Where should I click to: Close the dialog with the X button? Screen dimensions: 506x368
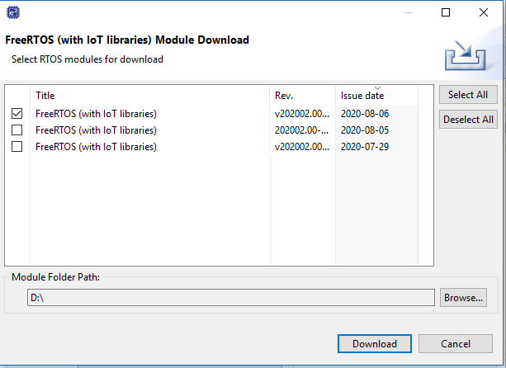click(x=484, y=12)
